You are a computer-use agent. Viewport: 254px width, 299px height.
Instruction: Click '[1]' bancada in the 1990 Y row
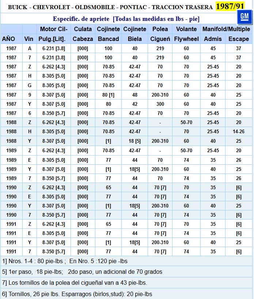pyautogui.click(x=108, y=206)
